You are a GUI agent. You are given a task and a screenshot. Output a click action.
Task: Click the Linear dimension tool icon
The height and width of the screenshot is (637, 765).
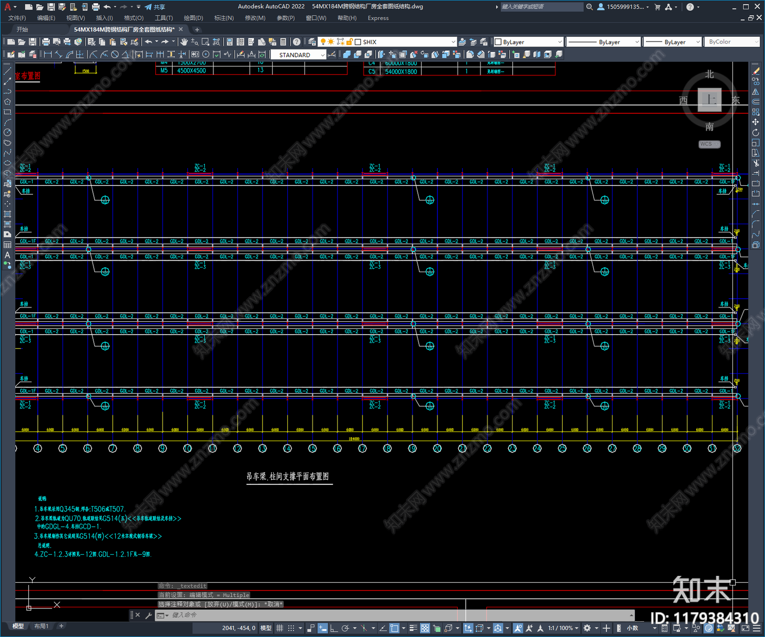pos(48,54)
